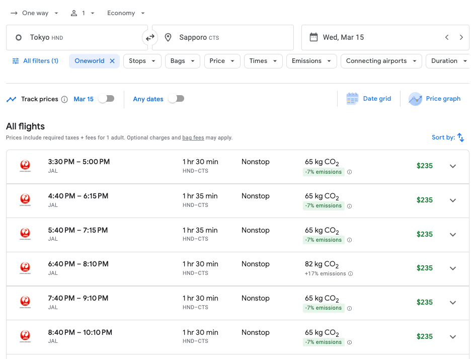Open the Price graph view
The image size is (474, 359).
coord(434,99)
